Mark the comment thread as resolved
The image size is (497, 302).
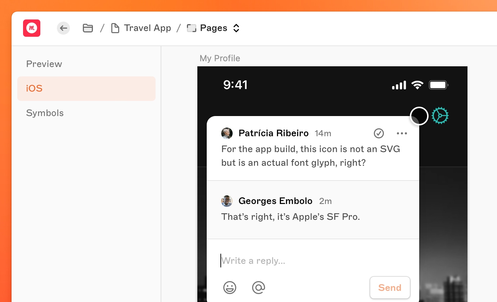pyautogui.click(x=379, y=133)
